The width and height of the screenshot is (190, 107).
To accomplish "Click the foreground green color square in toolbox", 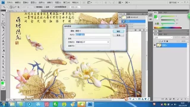I will coord(2,83).
